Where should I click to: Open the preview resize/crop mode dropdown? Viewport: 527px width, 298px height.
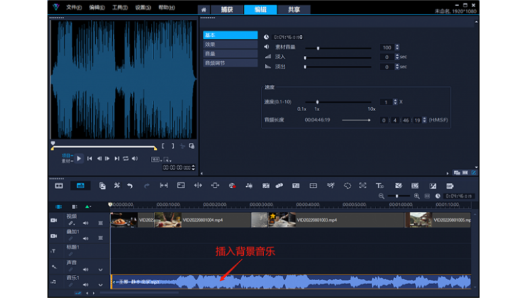pos(167,160)
